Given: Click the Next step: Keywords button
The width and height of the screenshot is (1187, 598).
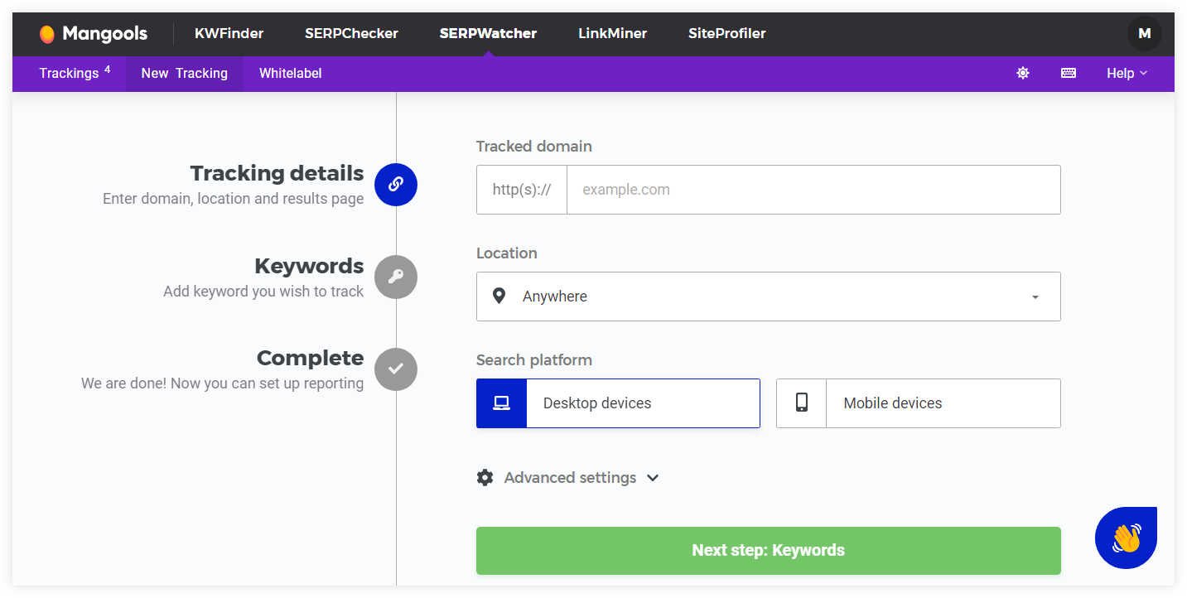Looking at the screenshot, I should click(768, 550).
